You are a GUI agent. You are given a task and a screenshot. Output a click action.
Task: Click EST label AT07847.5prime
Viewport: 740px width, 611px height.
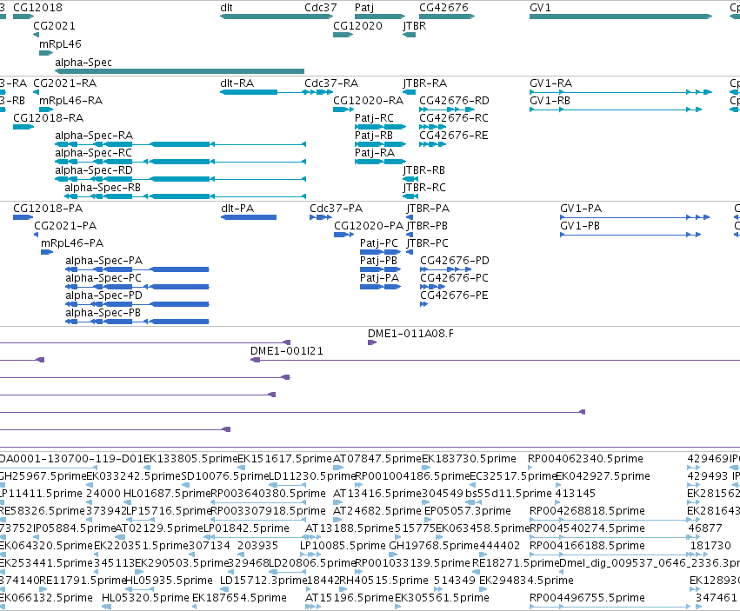coord(377,459)
